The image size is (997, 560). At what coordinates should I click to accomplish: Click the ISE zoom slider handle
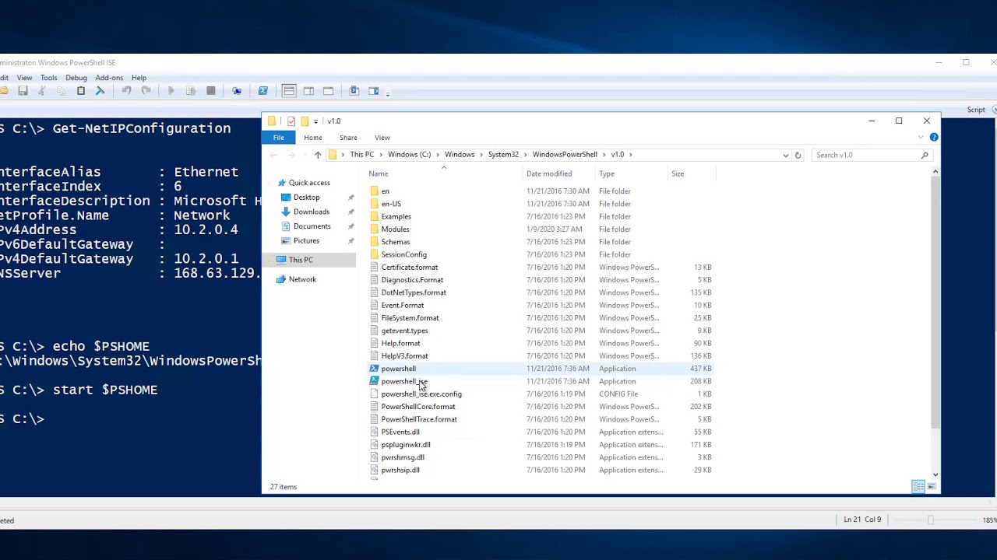tap(930, 520)
